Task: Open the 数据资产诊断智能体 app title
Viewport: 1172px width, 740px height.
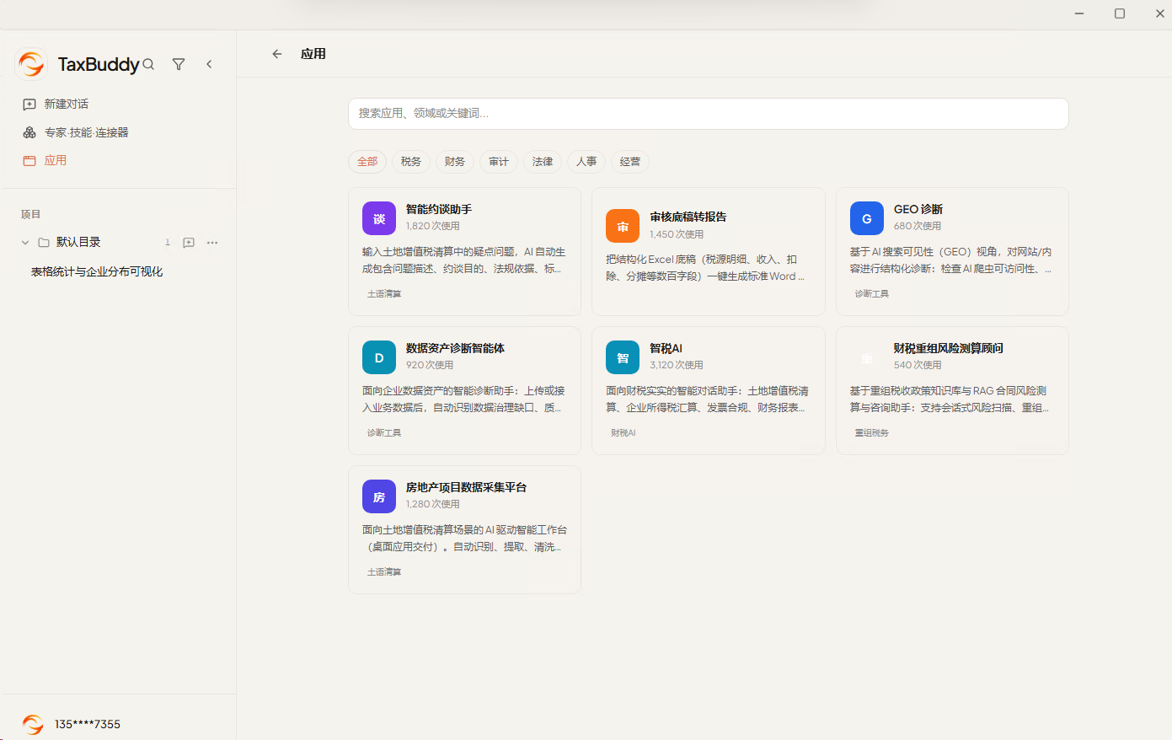Action: (x=455, y=348)
